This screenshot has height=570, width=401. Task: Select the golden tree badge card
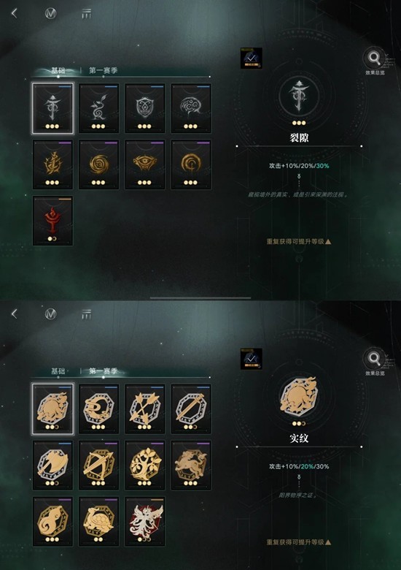coord(144,465)
